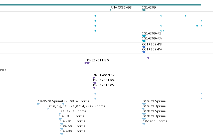Click the CG14269-RB transcript glyph
This screenshot has width=213, height=135.
(x=144, y=36)
